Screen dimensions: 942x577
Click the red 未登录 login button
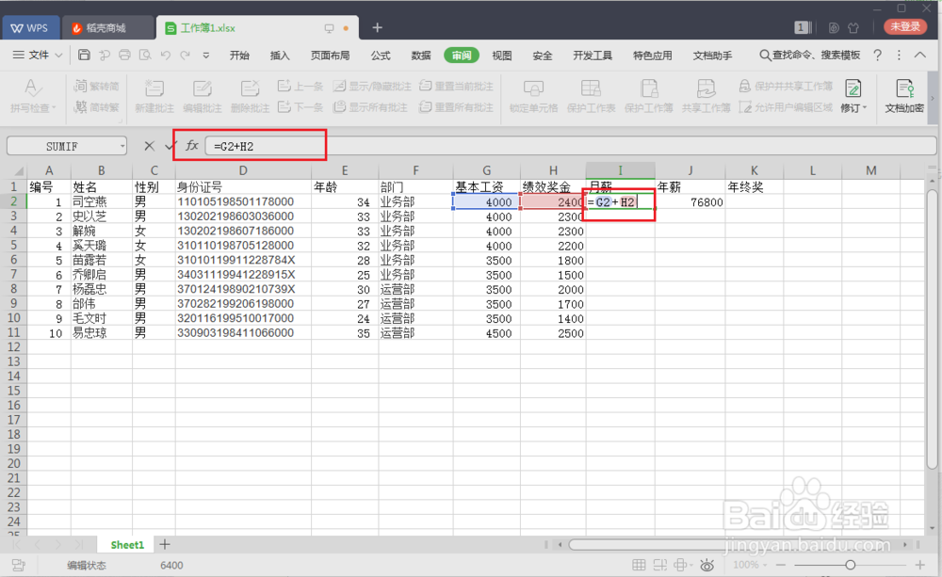pyautogui.click(x=905, y=27)
